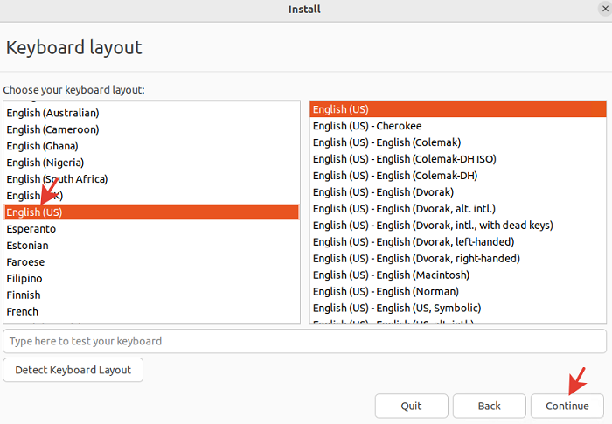The height and width of the screenshot is (424, 612).
Task: Choose English (US, Symbolic) variant
Action: click(x=458, y=308)
